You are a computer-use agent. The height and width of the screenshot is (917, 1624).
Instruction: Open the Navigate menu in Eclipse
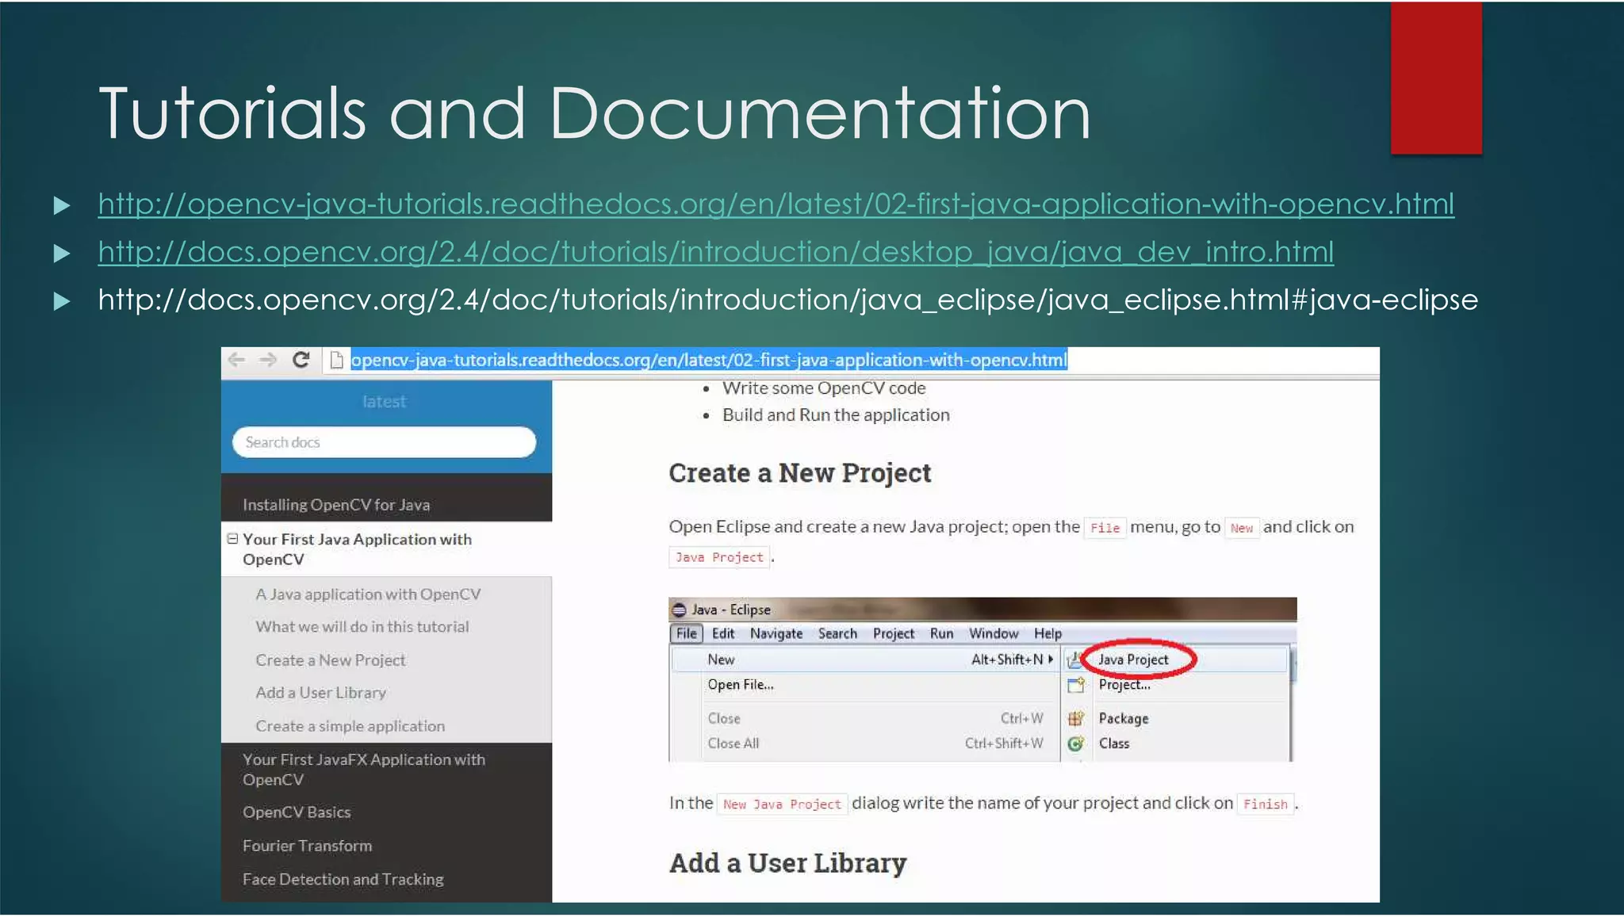(x=776, y=633)
